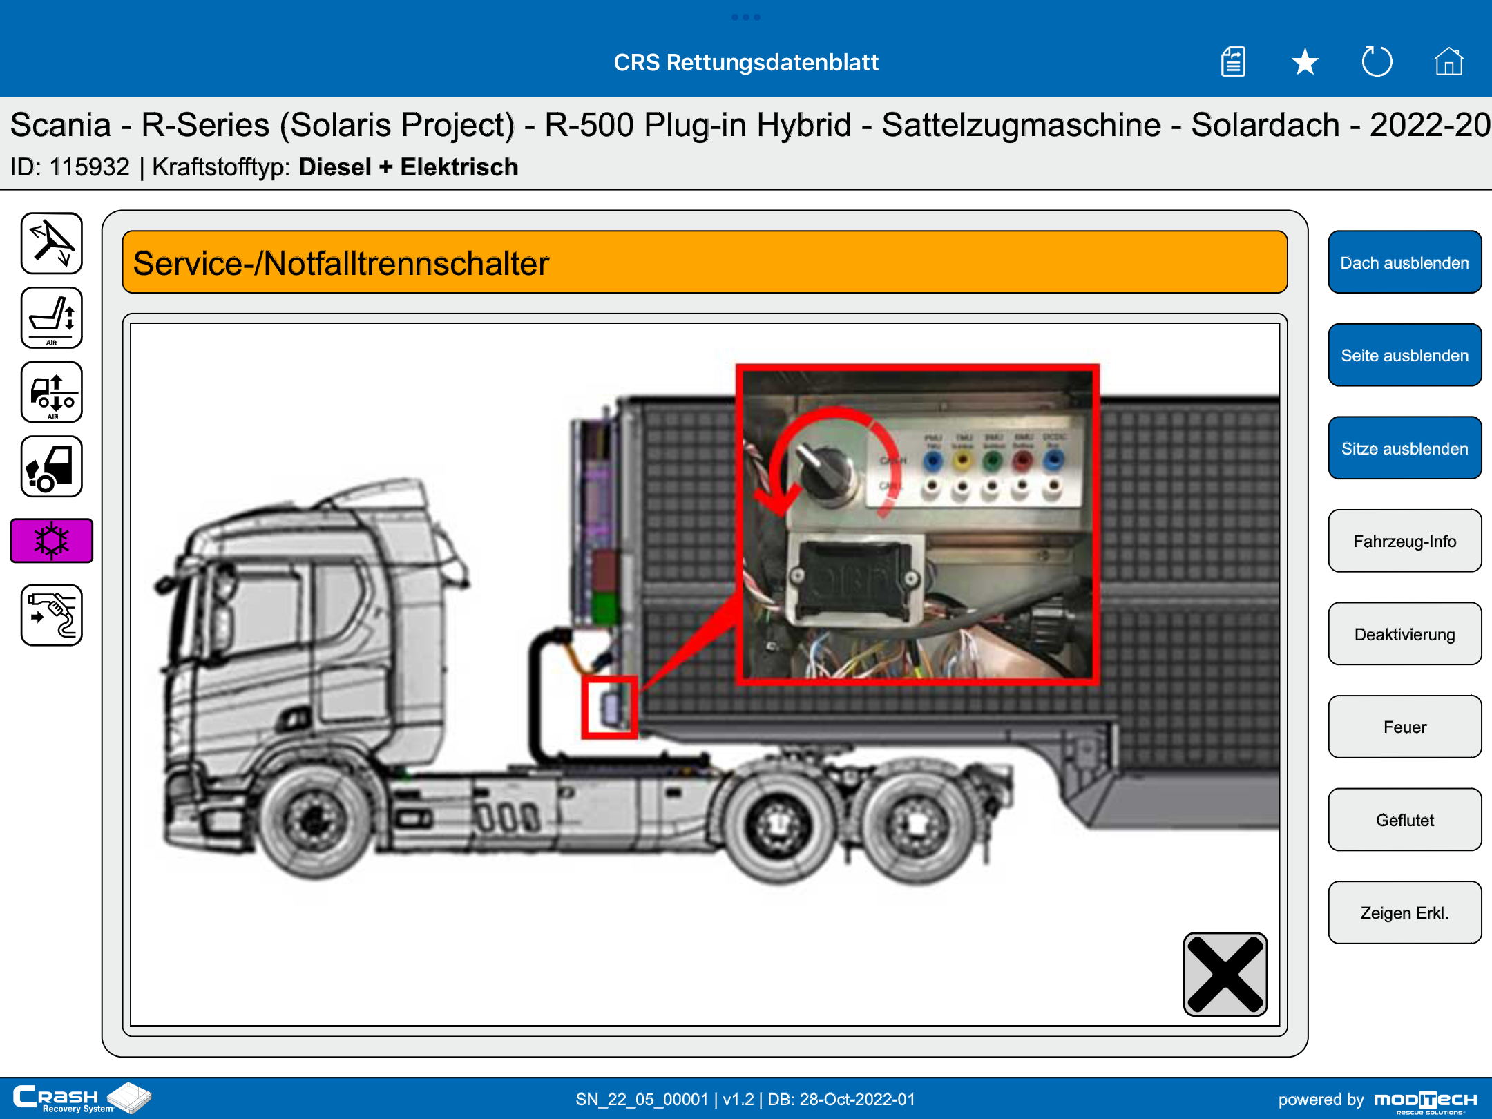Go to the home screen icon

click(1448, 62)
